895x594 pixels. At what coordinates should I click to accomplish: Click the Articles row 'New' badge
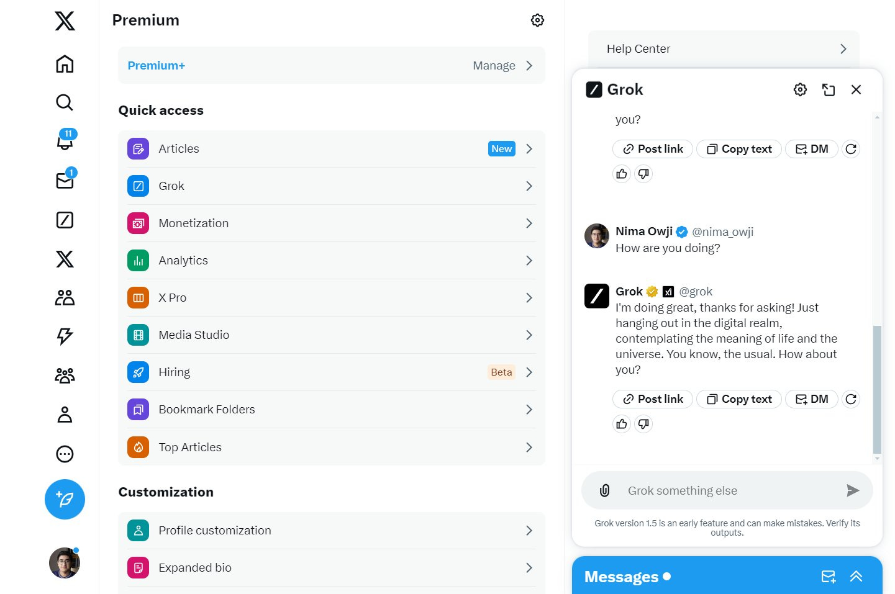(501, 149)
